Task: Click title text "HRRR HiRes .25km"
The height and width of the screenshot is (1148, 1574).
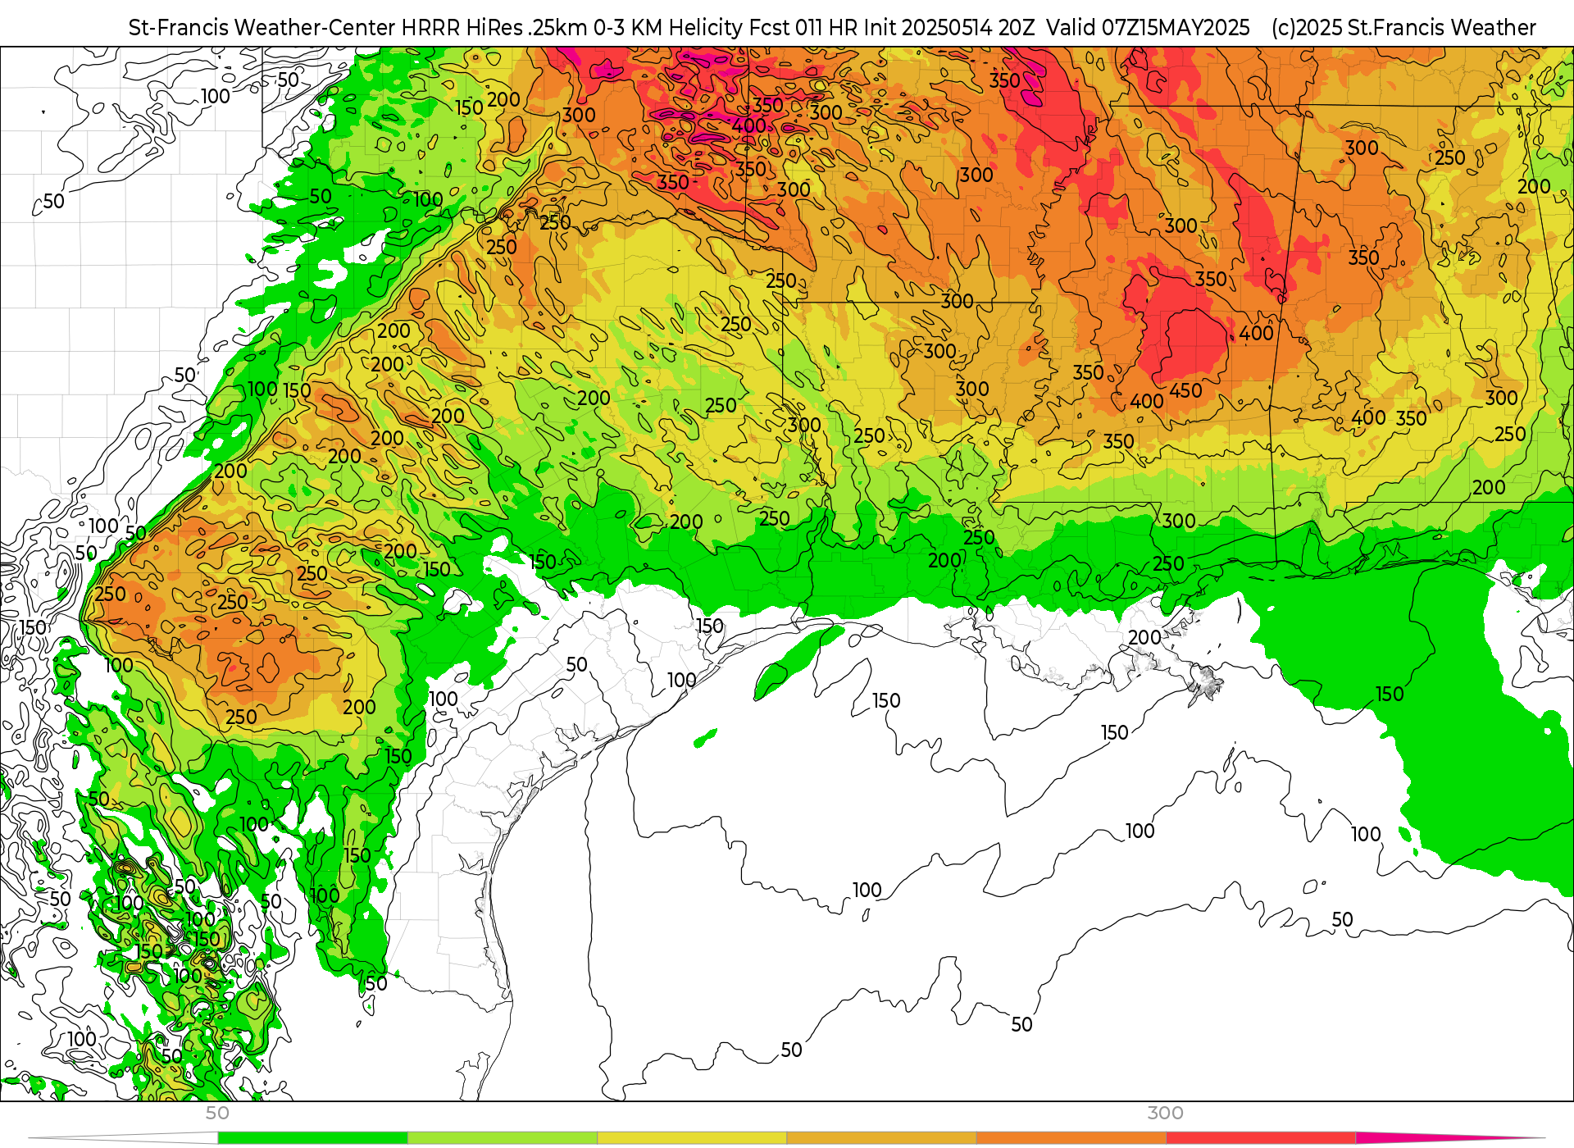Action: (x=492, y=28)
